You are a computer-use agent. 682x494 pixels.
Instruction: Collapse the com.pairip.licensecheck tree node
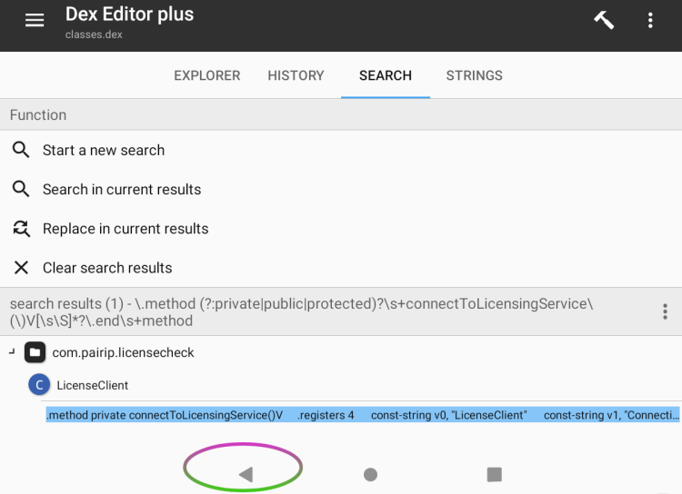[x=12, y=352]
